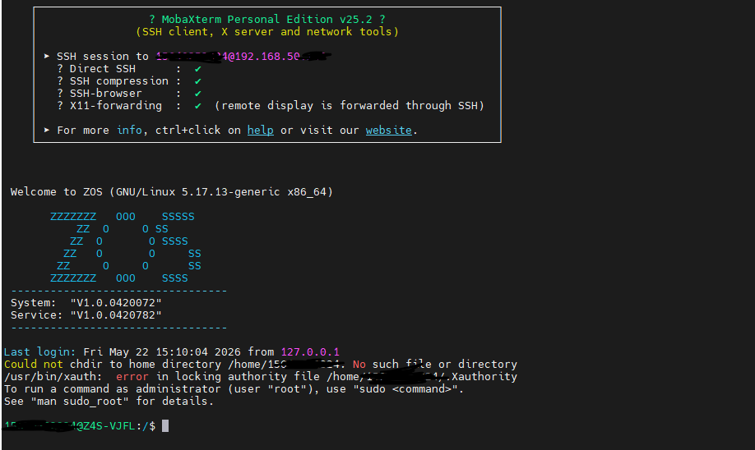Open the website link
The height and width of the screenshot is (450, 755).
pyautogui.click(x=388, y=131)
